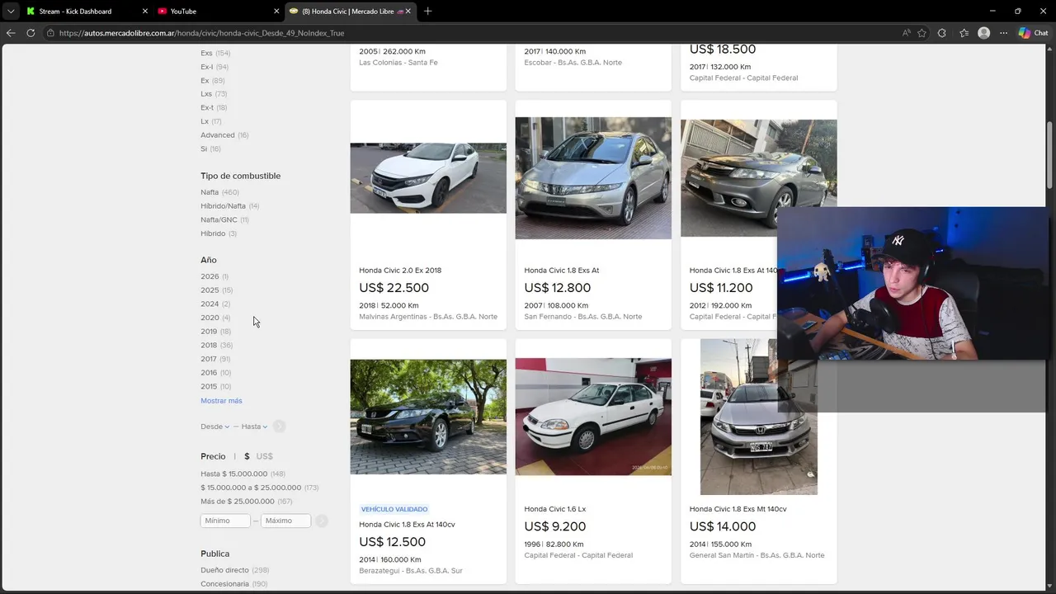The width and height of the screenshot is (1056, 594).
Task: Filter by Lxs version
Action: (214, 94)
